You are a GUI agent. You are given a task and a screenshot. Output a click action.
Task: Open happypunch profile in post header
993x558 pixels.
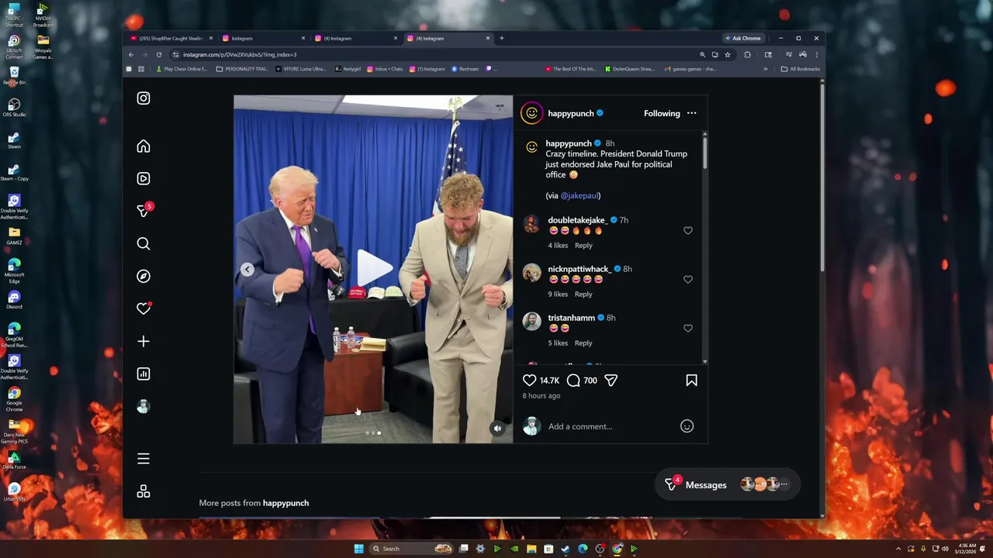(x=571, y=113)
